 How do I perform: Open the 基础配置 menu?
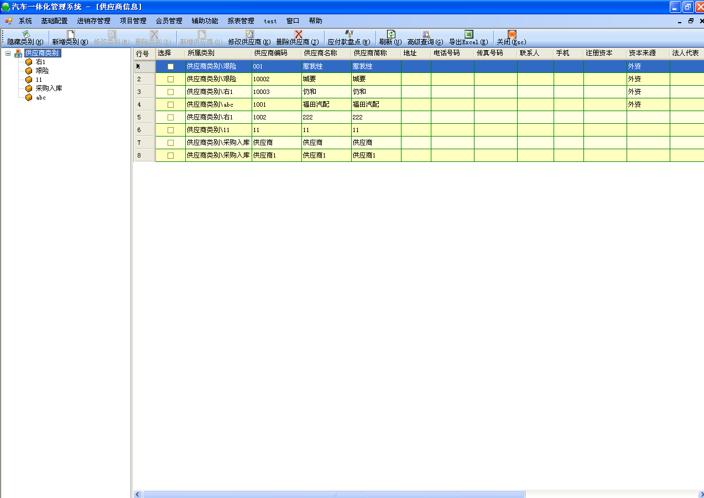[x=54, y=21]
